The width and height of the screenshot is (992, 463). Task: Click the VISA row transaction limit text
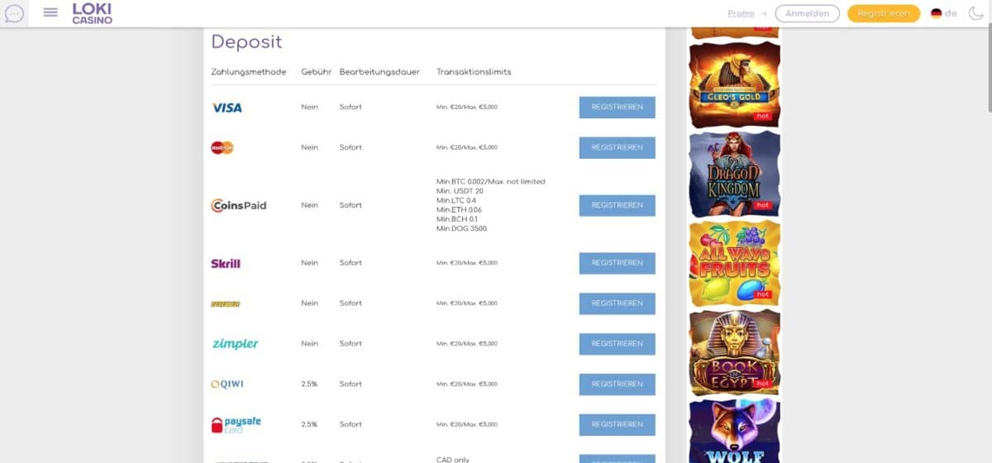[467, 107]
